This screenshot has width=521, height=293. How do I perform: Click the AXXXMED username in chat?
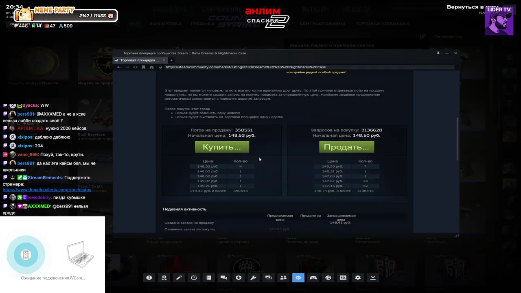click(x=39, y=206)
